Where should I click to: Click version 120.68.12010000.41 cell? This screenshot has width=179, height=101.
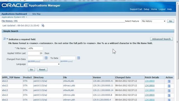coord(103,81)
